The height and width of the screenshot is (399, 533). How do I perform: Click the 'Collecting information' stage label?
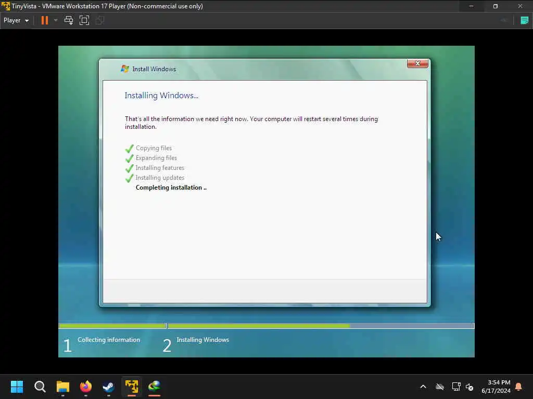[x=109, y=340]
